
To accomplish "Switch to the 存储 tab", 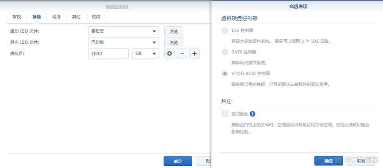I will point(36,17).
